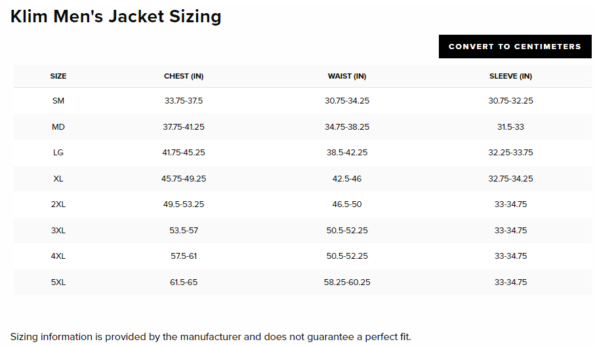Image resolution: width=595 pixels, height=346 pixels.
Task: Select the XL size row label
Action: 58,178
